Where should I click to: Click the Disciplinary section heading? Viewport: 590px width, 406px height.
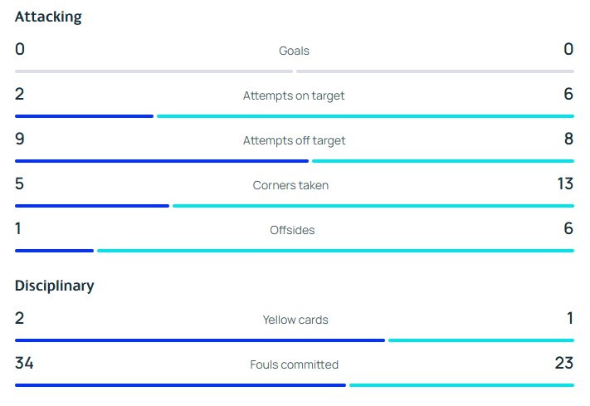[55, 286]
